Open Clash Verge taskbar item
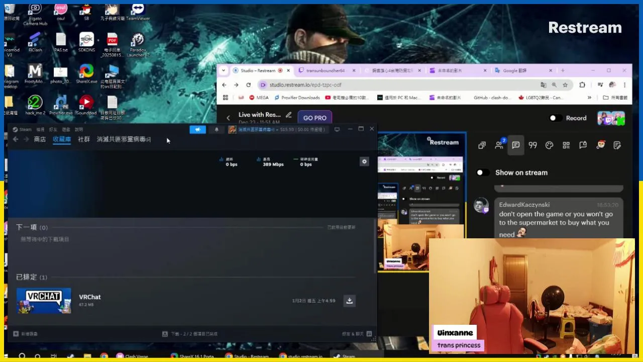643x362 pixels. [133, 356]
